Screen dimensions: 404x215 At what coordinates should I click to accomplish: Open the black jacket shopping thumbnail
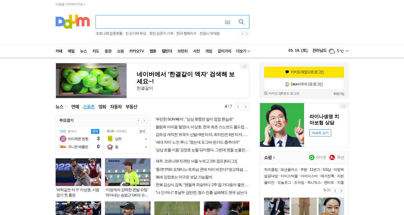coord(277,206)
